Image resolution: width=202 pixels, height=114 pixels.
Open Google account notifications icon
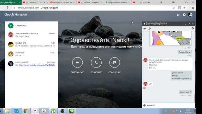pyautogui.click(x=184, y=15)
